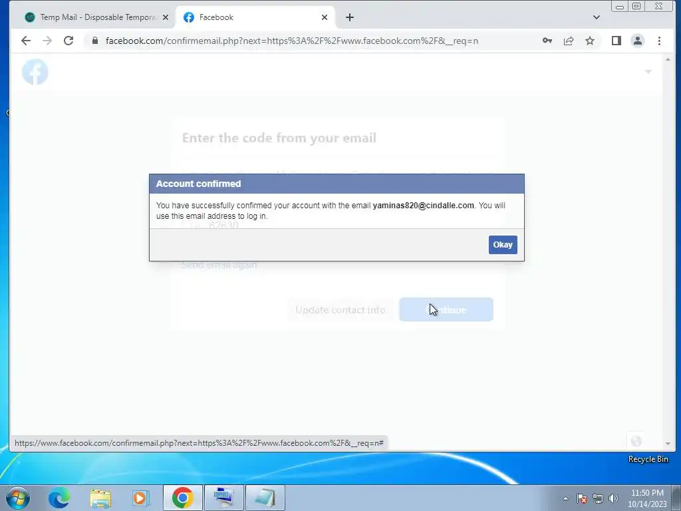This screenshot has height=511, width=681.
Task: Open the Chrome three-dot menu
Action: (659, 41)
